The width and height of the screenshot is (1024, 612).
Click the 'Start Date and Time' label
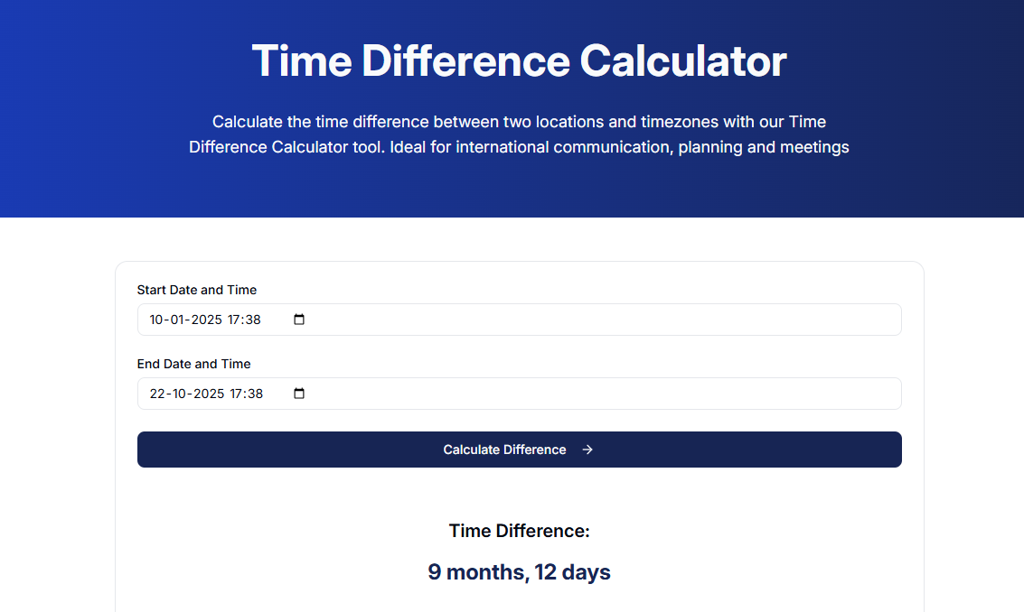(x=197, y=290)
